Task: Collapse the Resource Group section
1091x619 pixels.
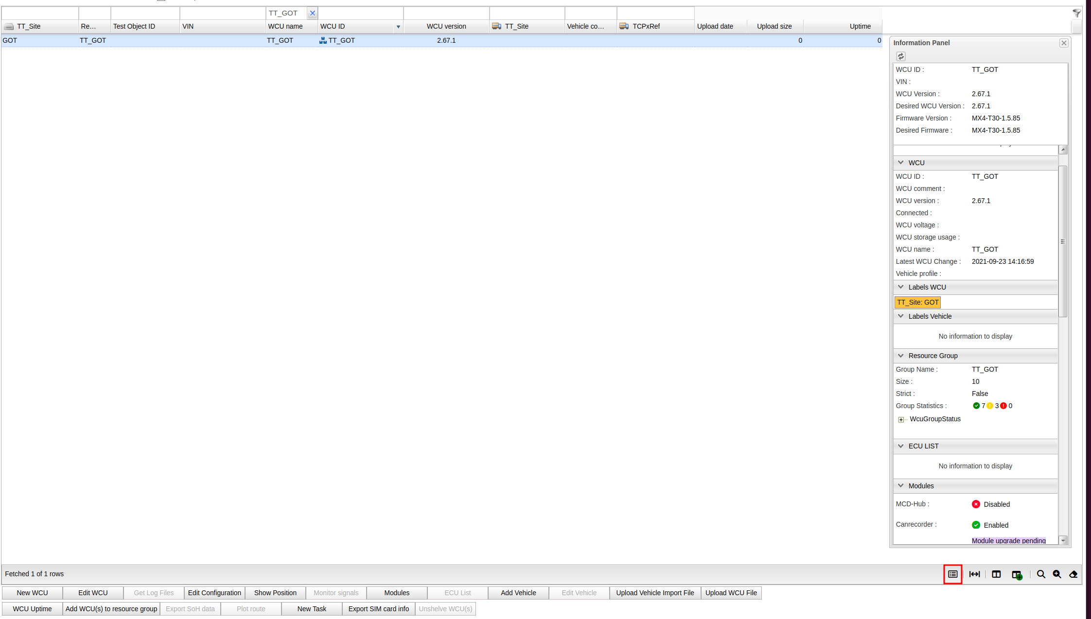Action: point(901,356)
